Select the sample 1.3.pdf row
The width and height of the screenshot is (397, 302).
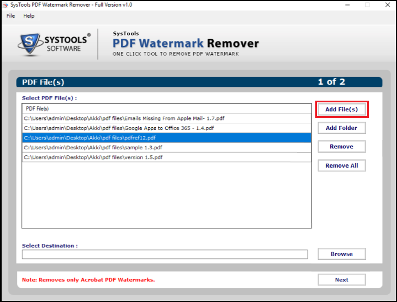[167, 148]
